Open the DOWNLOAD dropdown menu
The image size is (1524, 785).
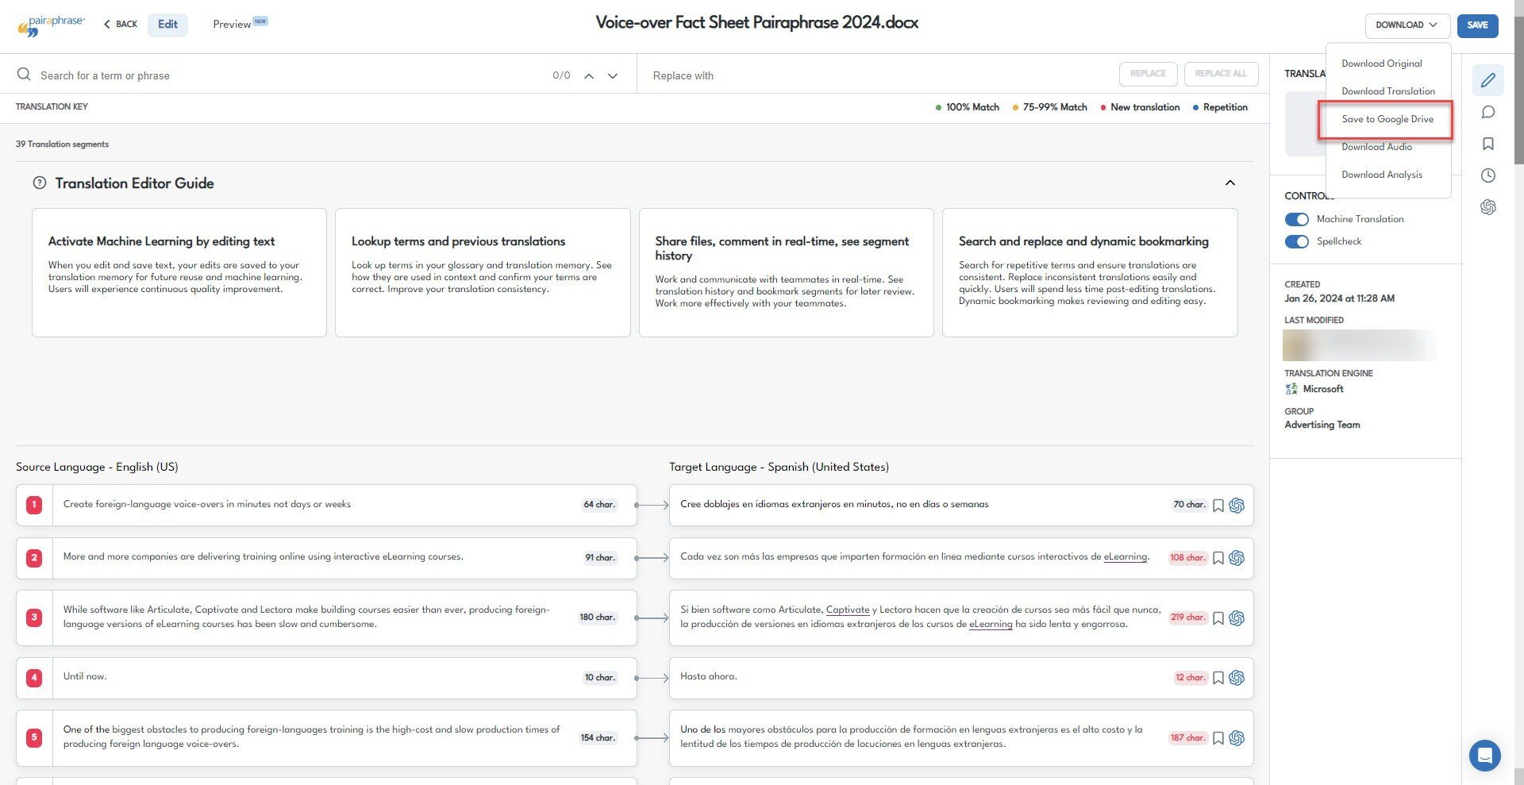(x=1407, y=25)
